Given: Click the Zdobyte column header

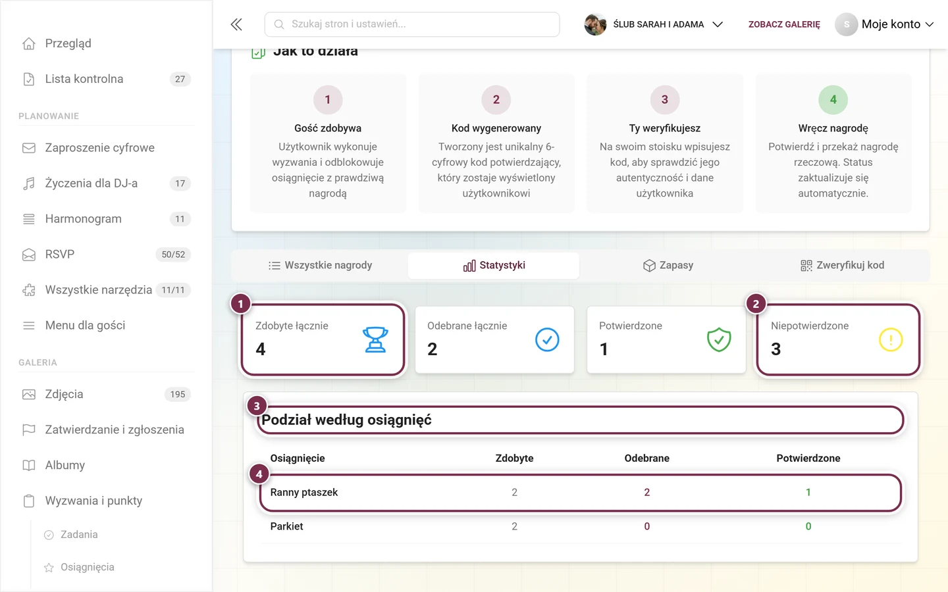Looking at the screenshot, I should [515, 458].
